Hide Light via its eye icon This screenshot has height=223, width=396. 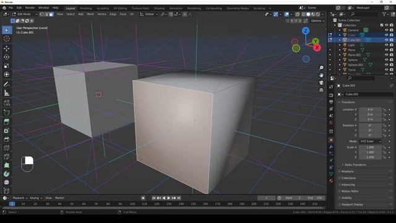pyautogui.click(x=386, y=45)
